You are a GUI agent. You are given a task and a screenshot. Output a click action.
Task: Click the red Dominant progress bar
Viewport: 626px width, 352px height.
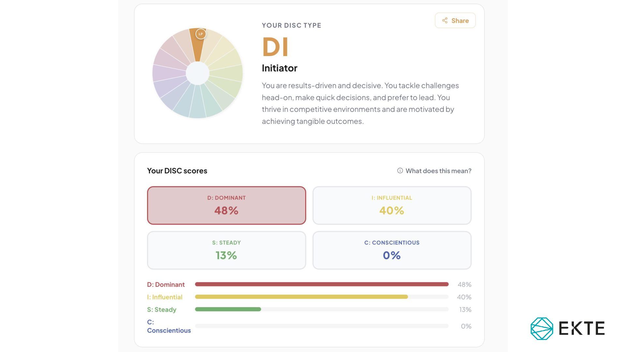[x=322, y=284]
